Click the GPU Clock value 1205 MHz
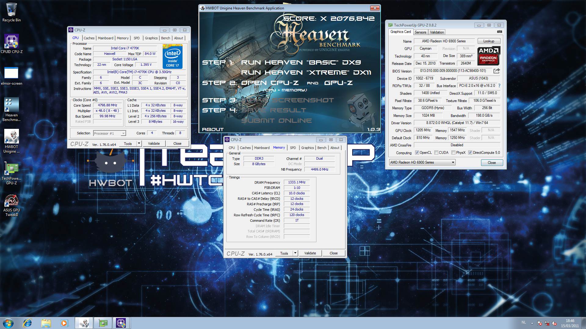 coord(423,130)
